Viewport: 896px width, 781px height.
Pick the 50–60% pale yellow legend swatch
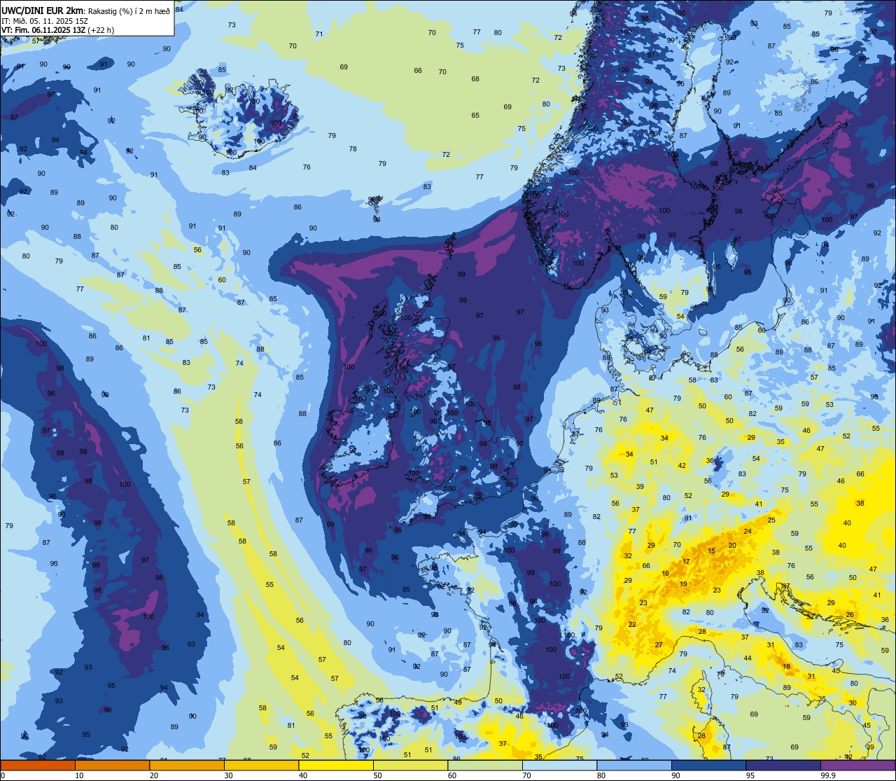point(410,766)
